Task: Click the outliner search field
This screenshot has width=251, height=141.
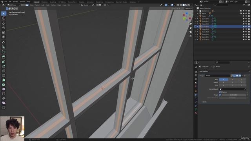Action: (x=221, y=5)
